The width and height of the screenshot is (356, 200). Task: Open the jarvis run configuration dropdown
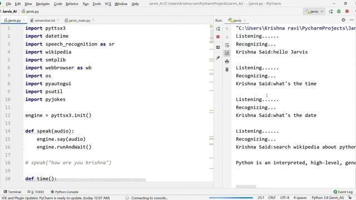(x=314, y=11)
